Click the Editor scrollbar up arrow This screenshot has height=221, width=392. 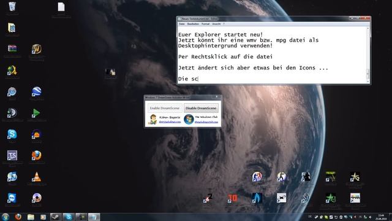point(367,29)
